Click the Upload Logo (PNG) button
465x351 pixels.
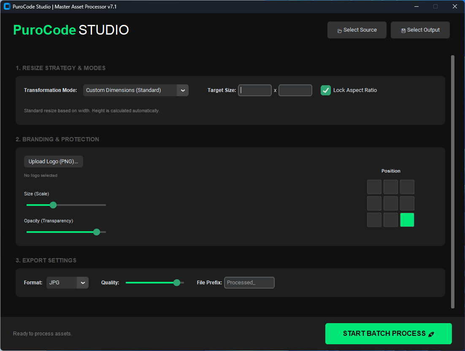point(54,162)
